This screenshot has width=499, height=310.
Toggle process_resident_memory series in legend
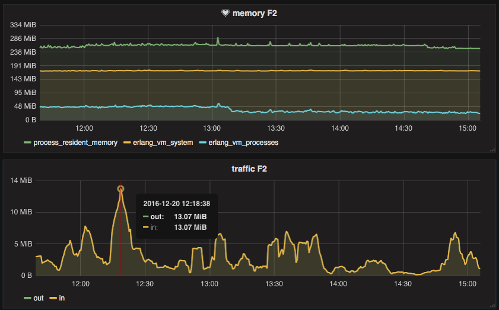[75, 143]
